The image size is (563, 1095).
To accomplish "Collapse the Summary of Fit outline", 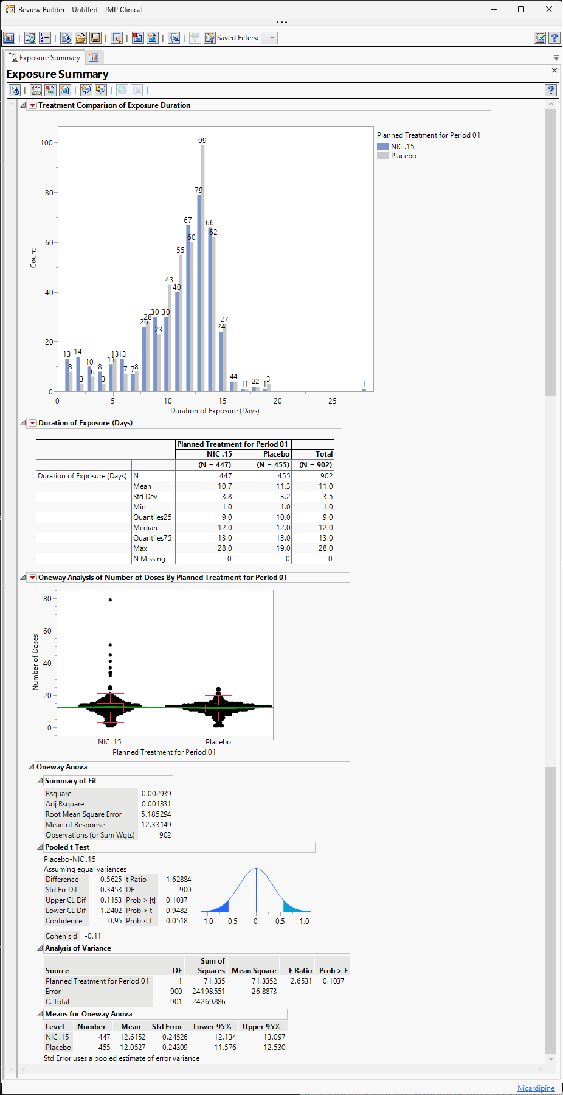I will [x=40, y=781].
